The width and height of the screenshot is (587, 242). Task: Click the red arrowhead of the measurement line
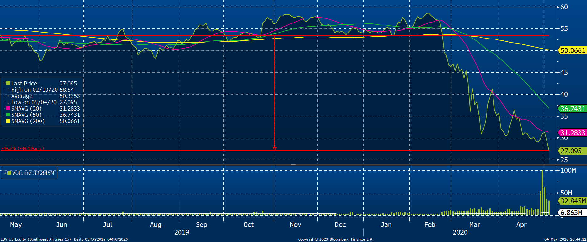pyautogui.click(x=275, y=149)
